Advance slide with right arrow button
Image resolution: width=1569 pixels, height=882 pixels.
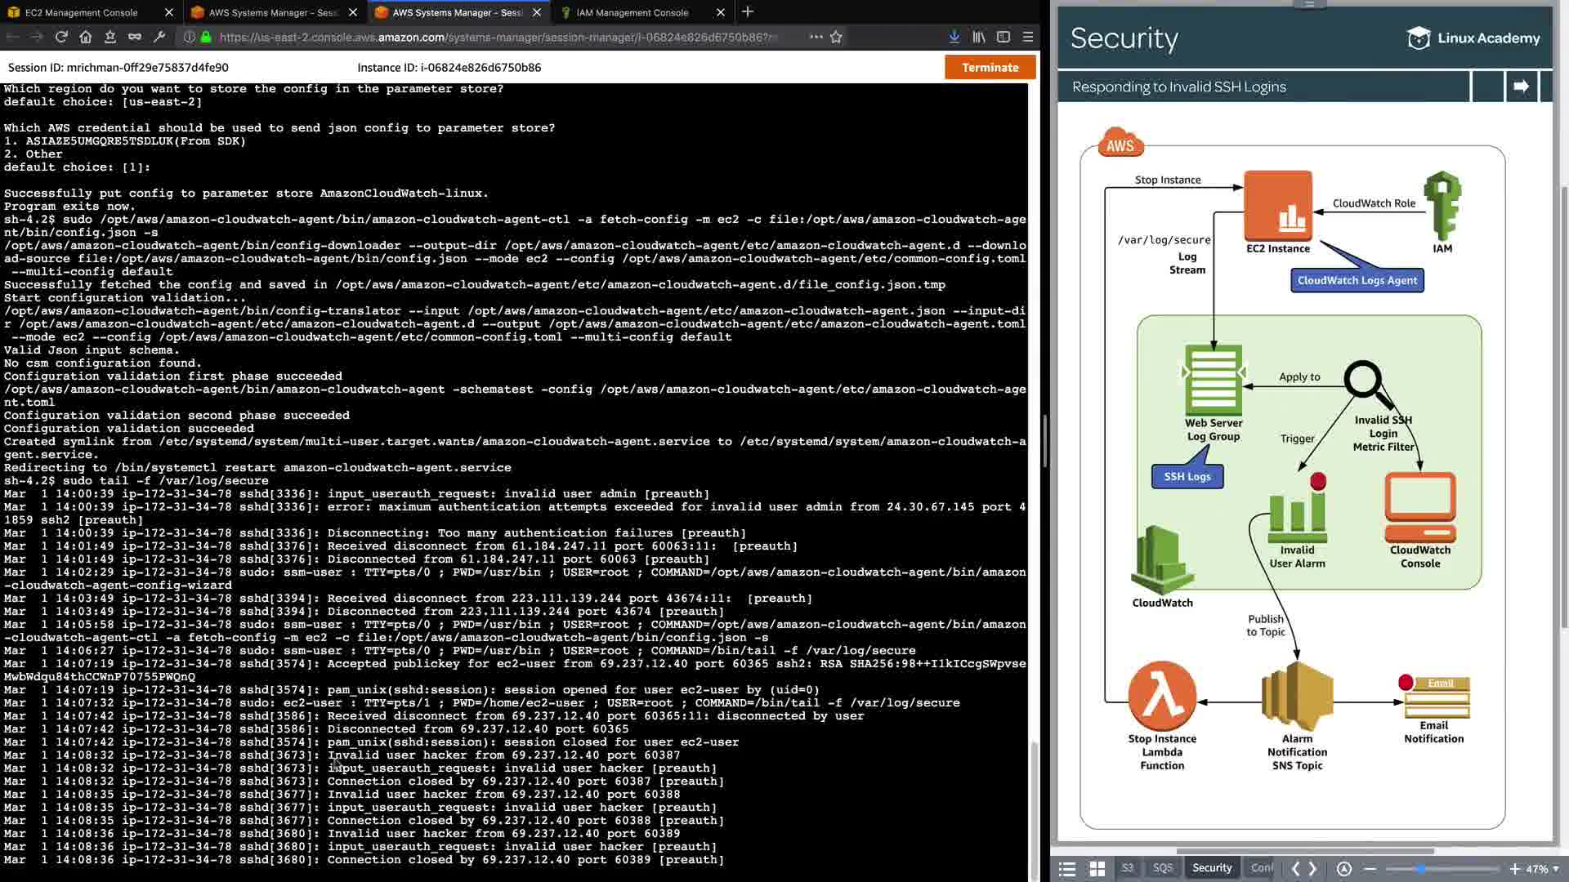tap(1521, 87)
